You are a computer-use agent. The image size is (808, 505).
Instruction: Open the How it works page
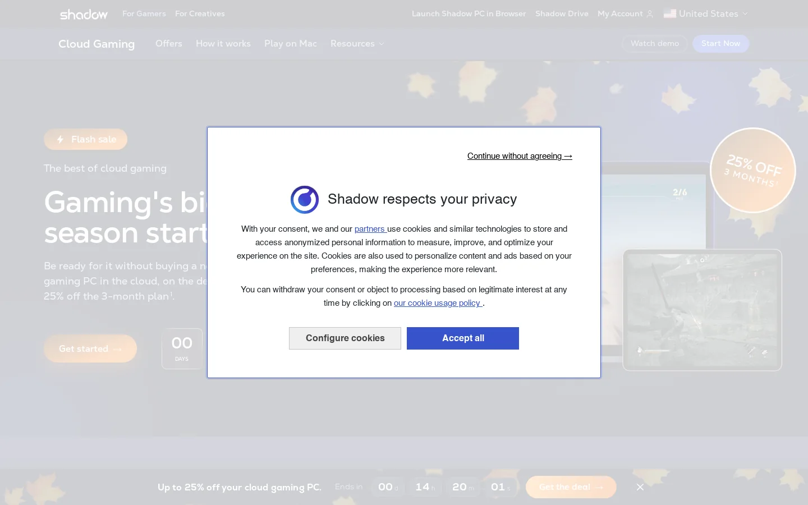[x=223, y=44]
